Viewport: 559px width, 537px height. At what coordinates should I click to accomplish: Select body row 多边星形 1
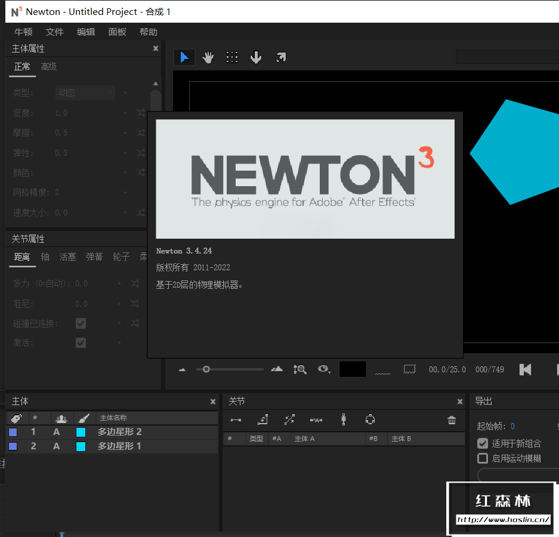(x=119, y=446)
